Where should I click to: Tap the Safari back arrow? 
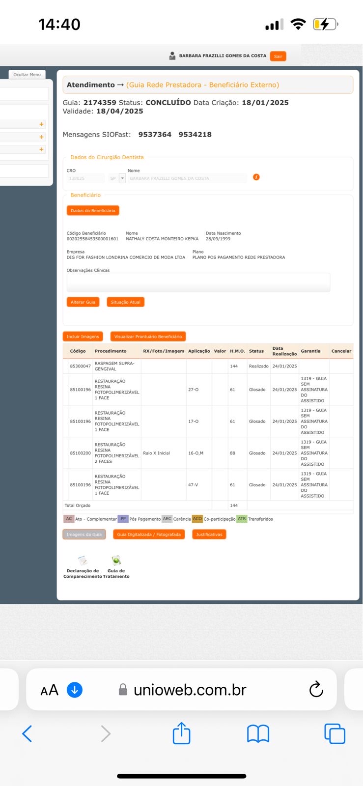coord(28,734)
